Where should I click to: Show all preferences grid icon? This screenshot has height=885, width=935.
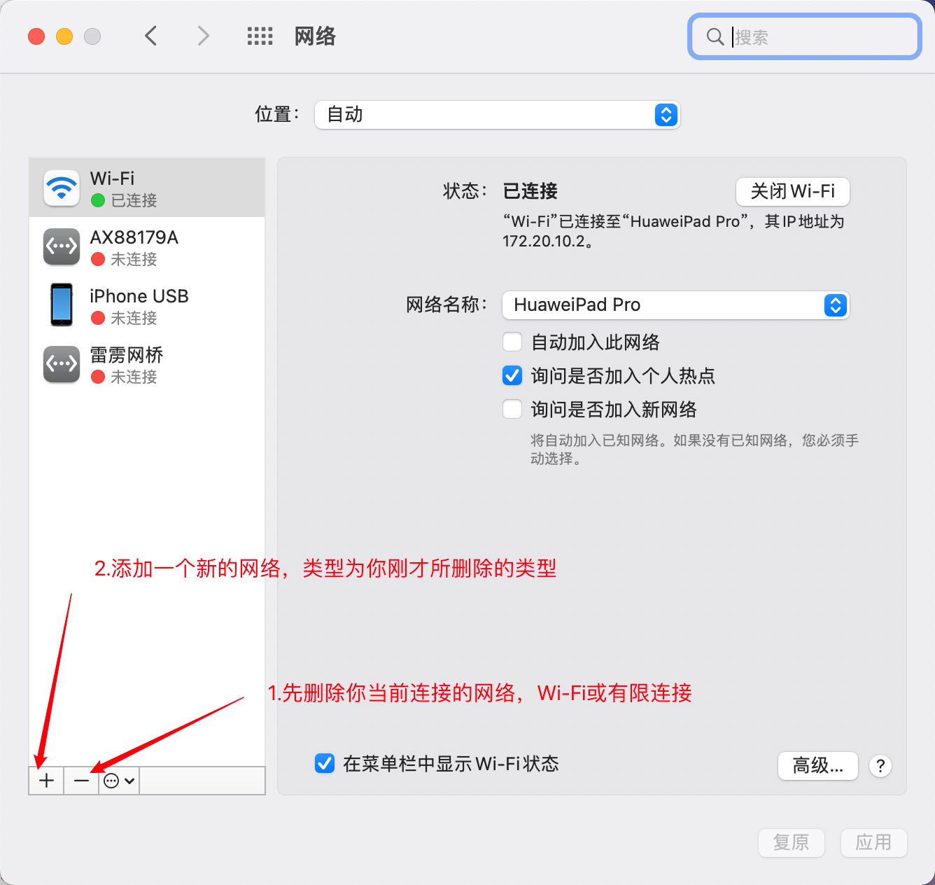260,36
